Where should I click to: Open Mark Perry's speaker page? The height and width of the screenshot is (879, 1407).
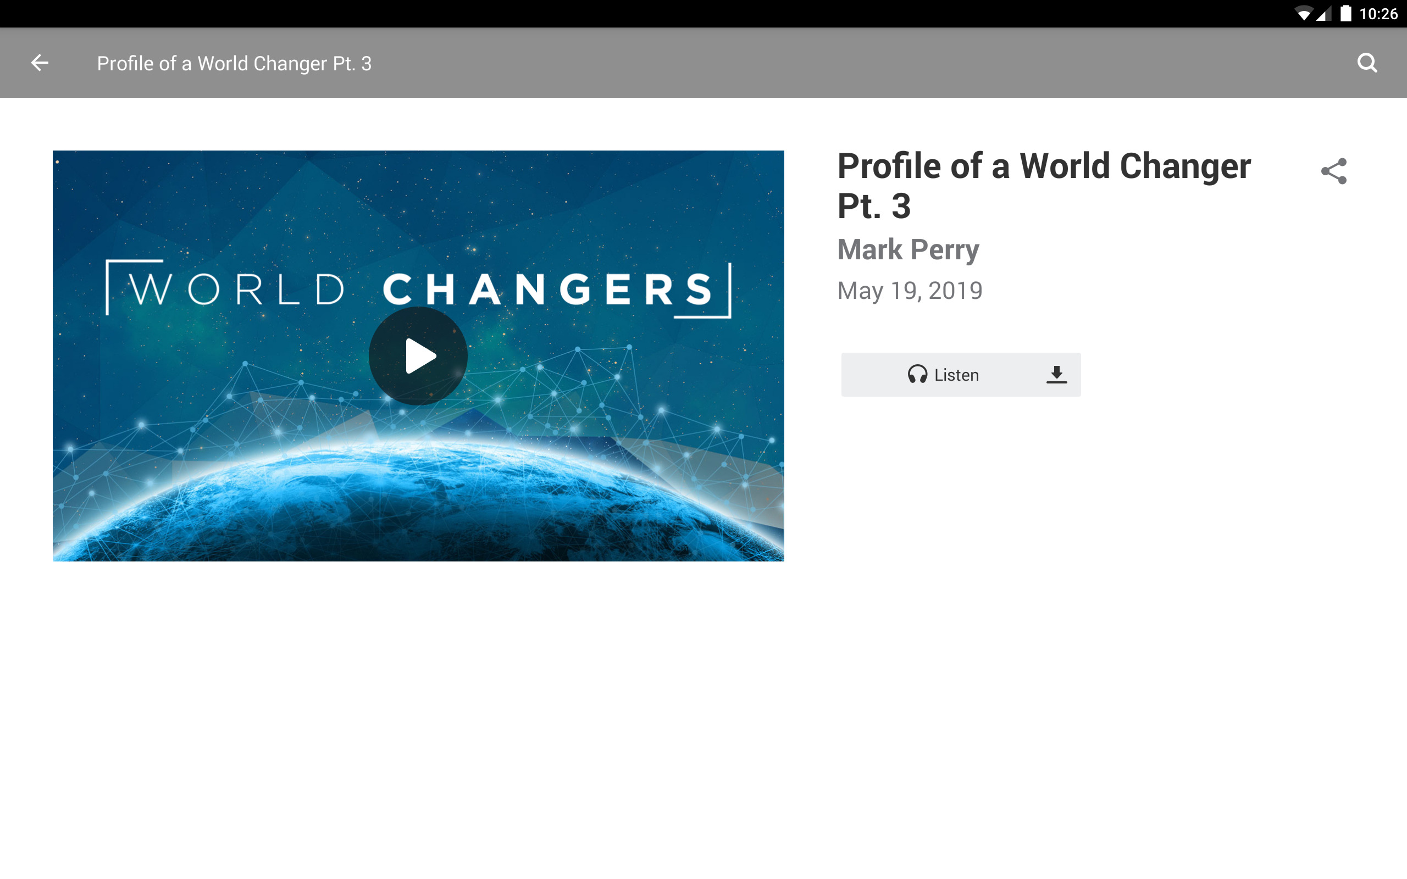point(907,249)
